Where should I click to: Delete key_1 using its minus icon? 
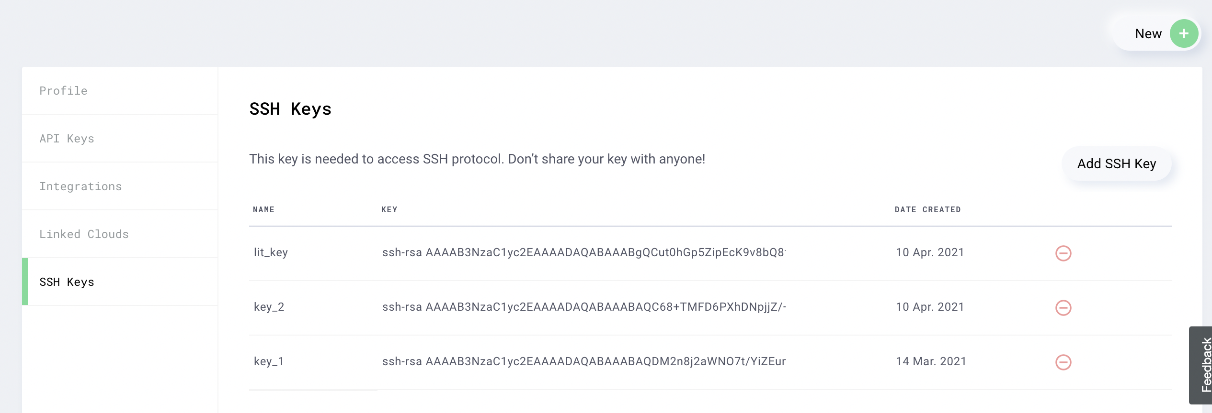click(x=1063, y=362)
